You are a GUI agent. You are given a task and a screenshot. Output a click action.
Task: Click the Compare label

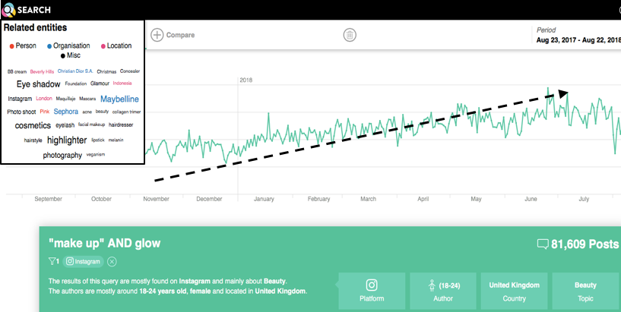[x=180, y=35]
